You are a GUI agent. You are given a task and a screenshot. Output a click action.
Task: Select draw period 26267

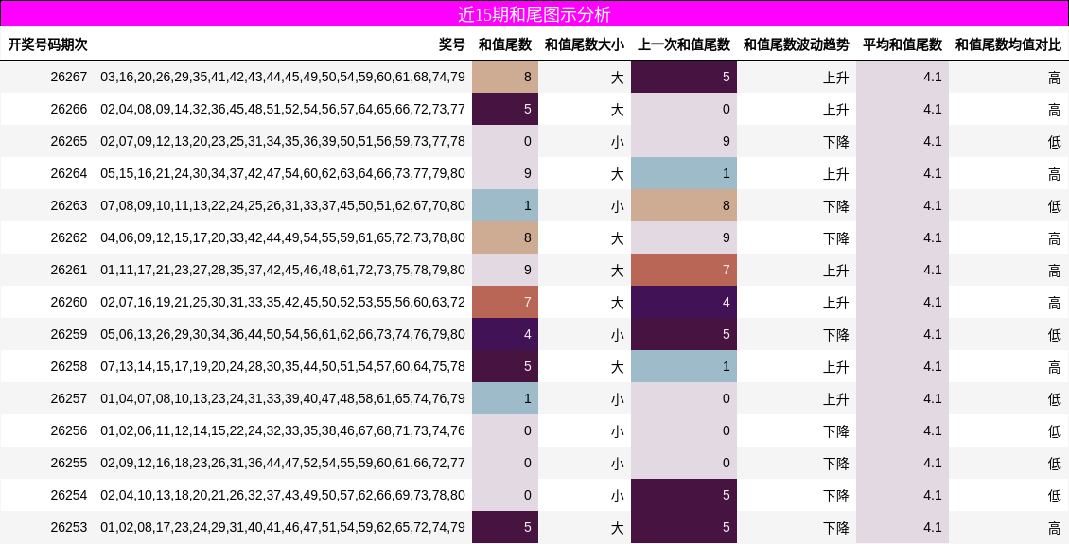(x=69, y=77)
